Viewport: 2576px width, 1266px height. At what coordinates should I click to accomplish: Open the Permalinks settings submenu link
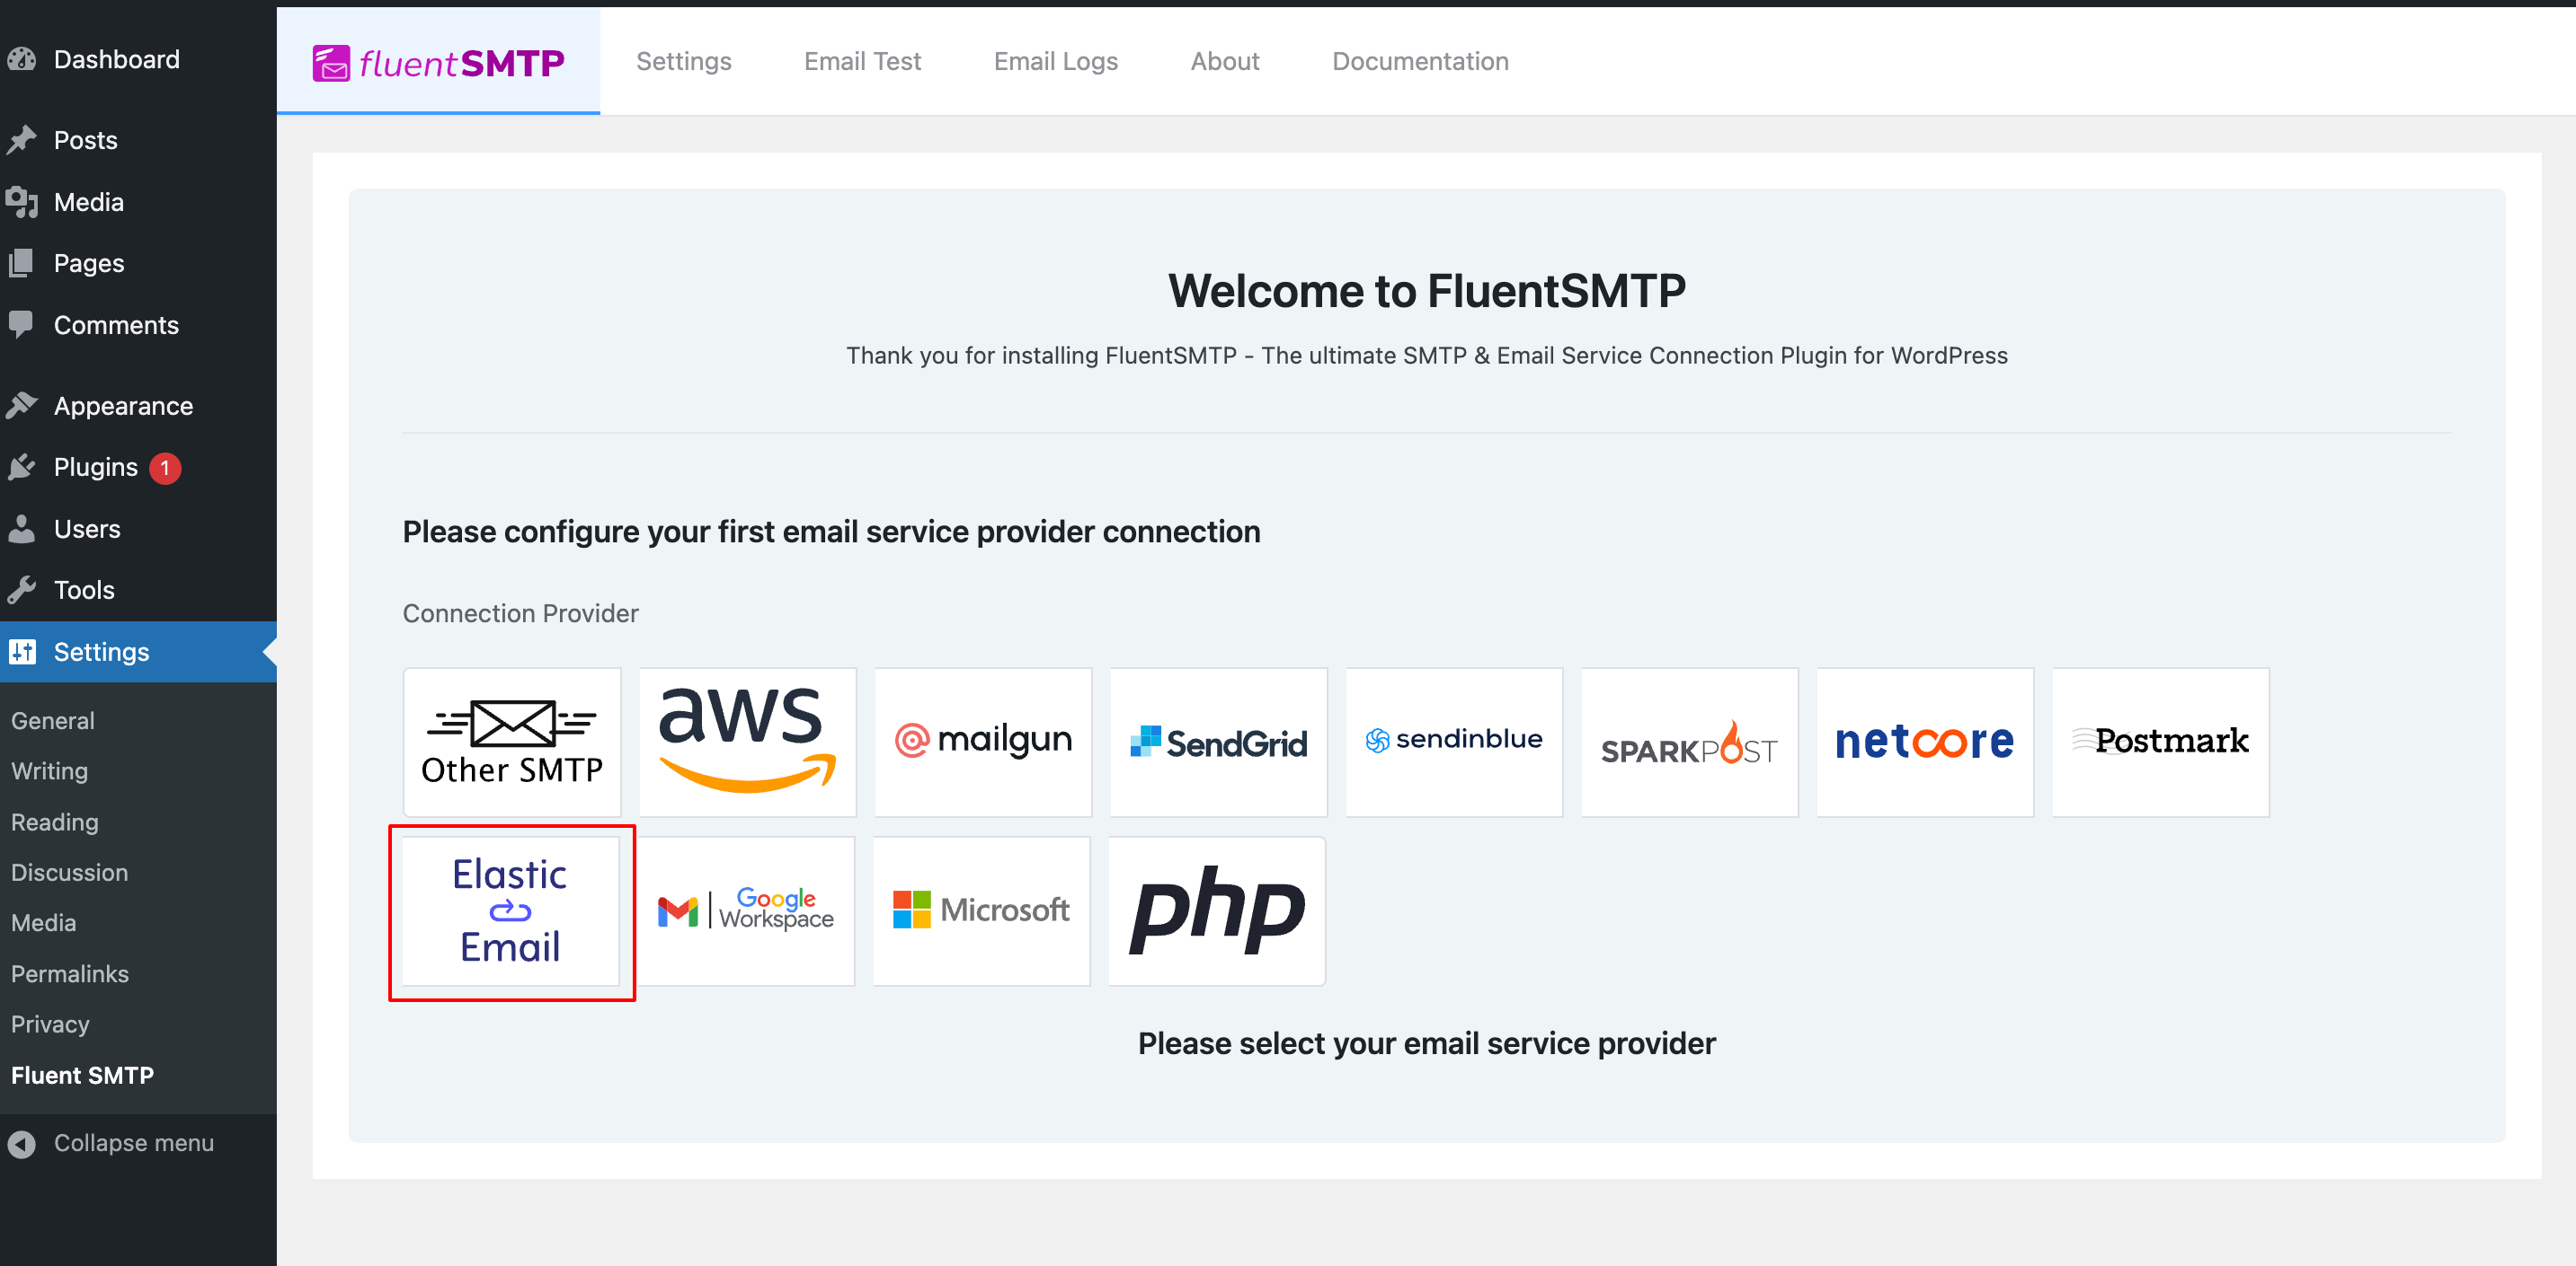[70, 973]
